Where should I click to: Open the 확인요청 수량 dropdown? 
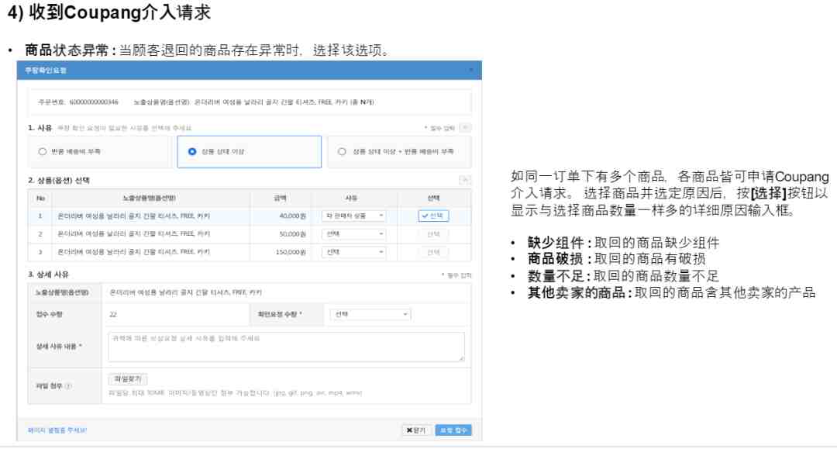point(370,315)
